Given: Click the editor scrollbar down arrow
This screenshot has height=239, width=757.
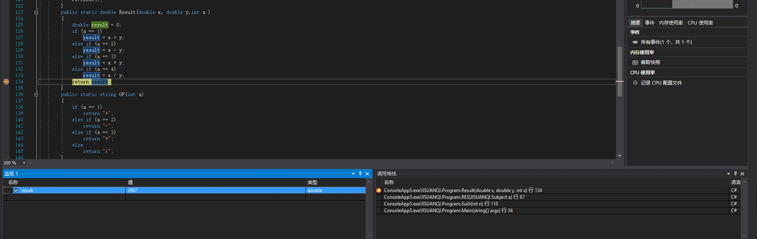Looking at the screenshot, I should [620, 156].
